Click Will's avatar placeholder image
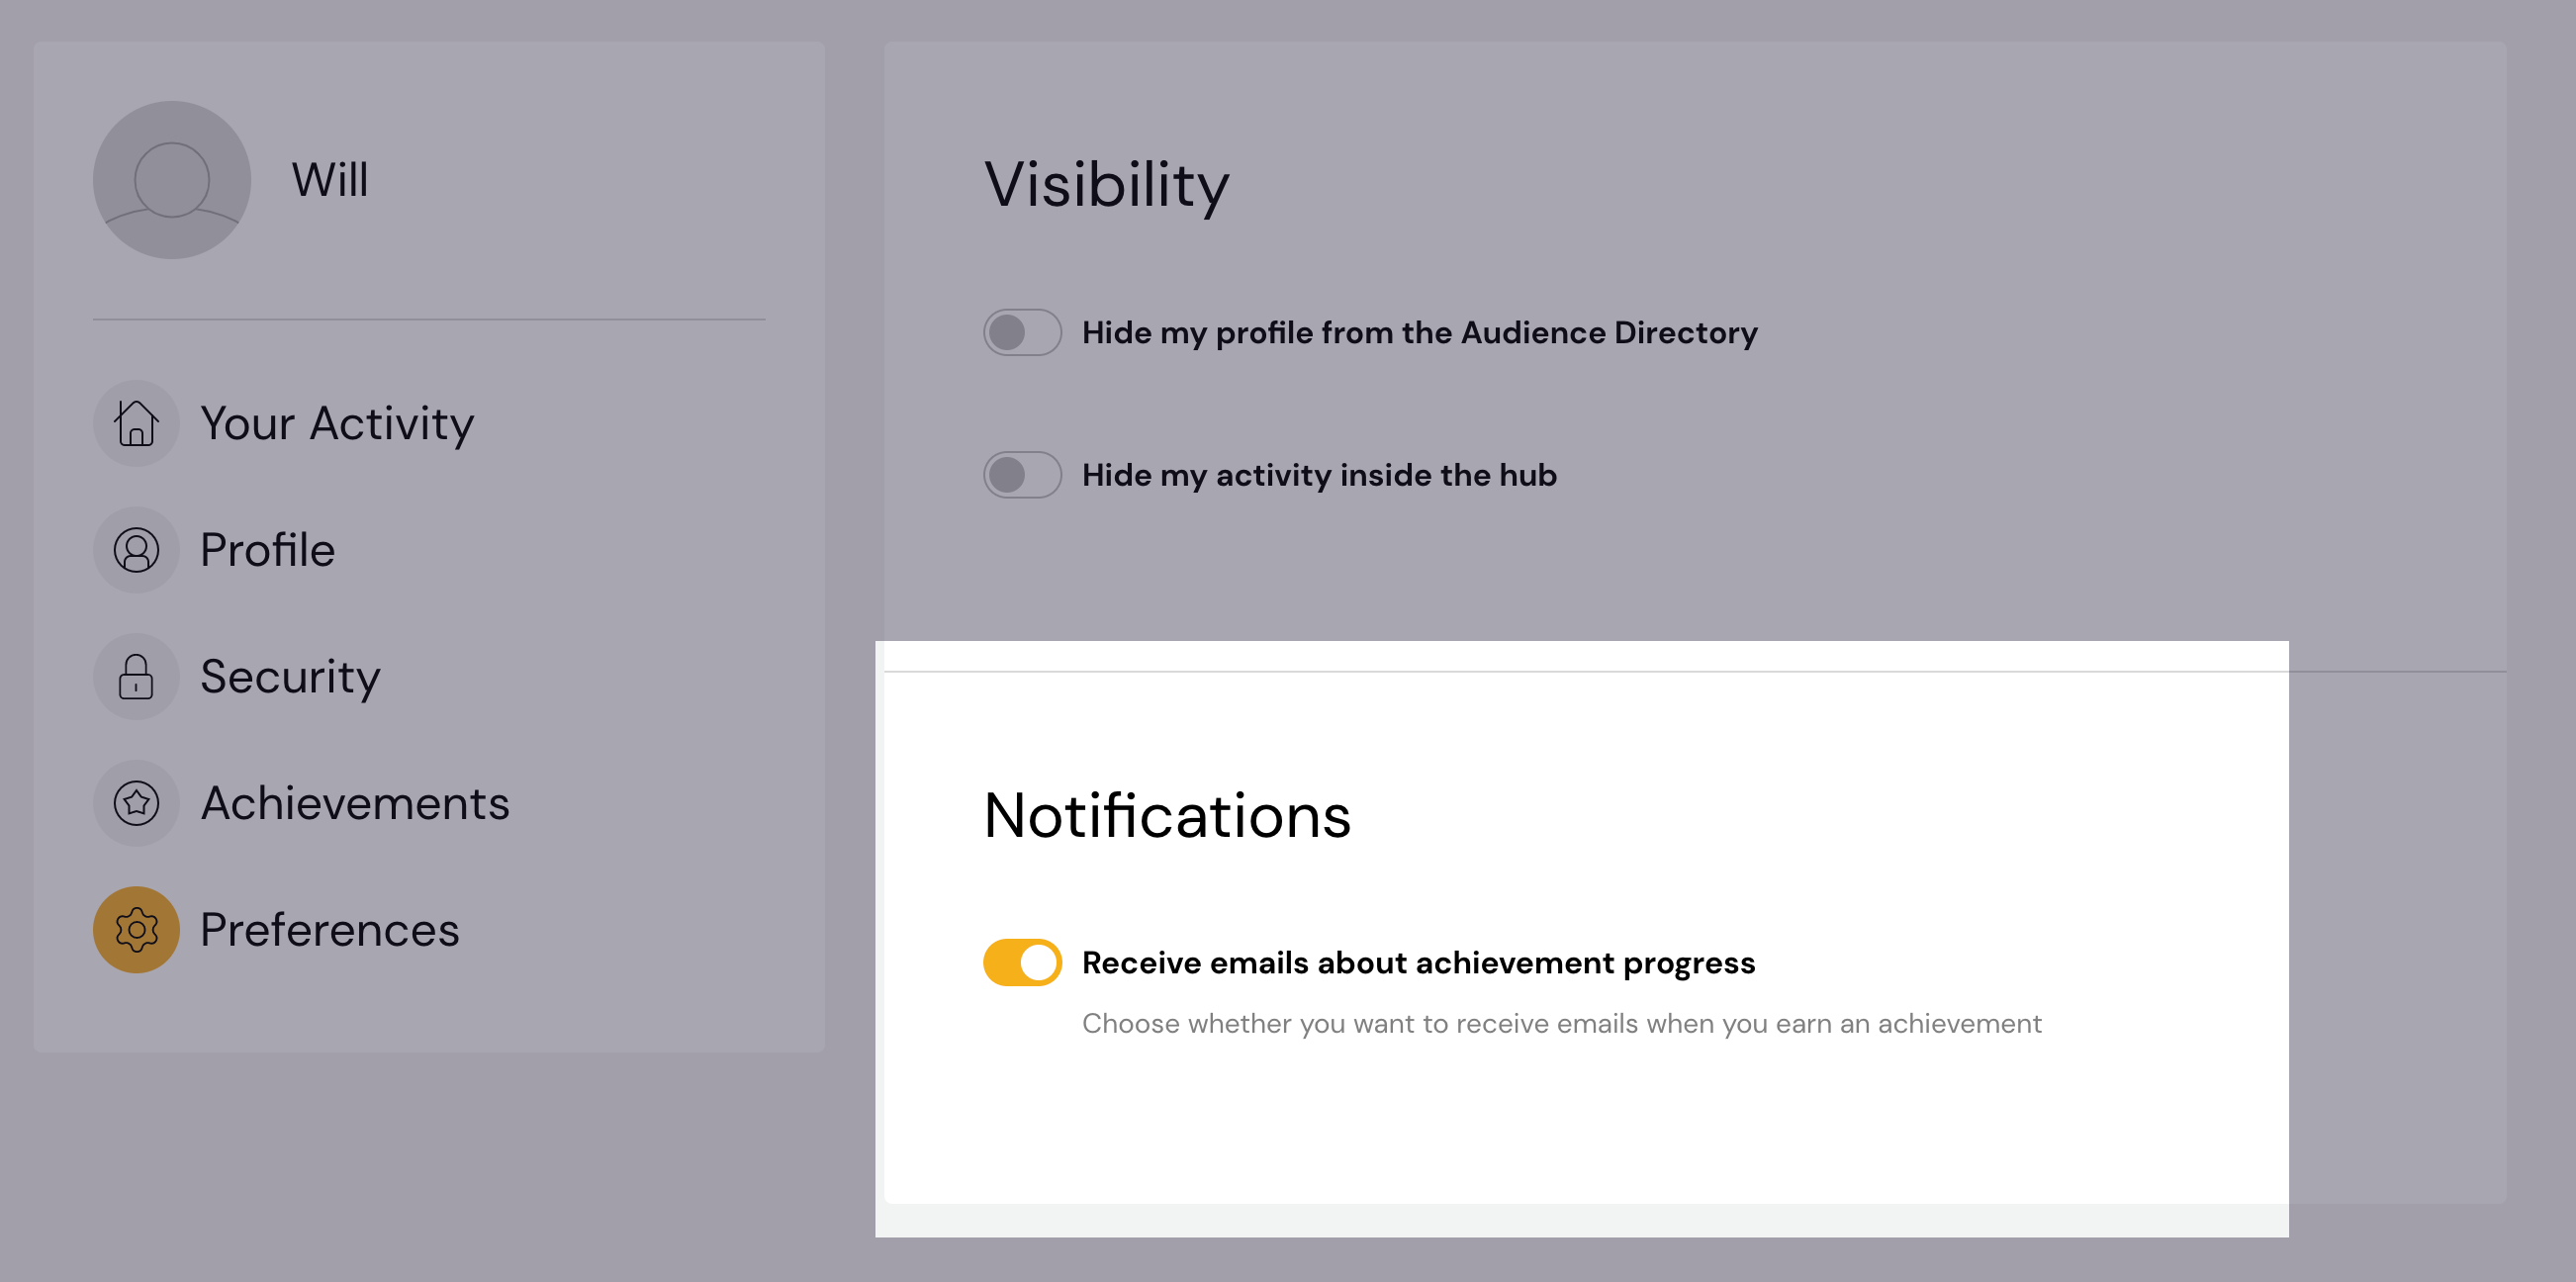 (172, 180)
